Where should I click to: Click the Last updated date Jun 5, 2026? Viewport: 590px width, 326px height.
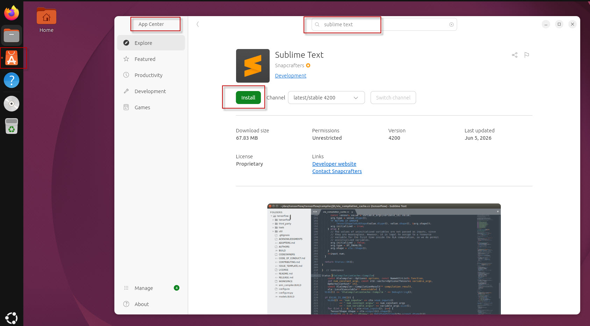pyautogui.click(x=478, y=138)
